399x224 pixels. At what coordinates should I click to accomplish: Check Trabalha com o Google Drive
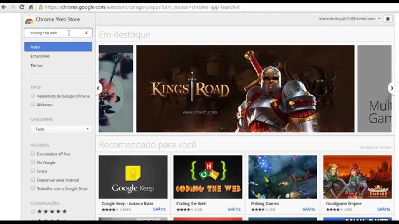[x=33, y=188]
